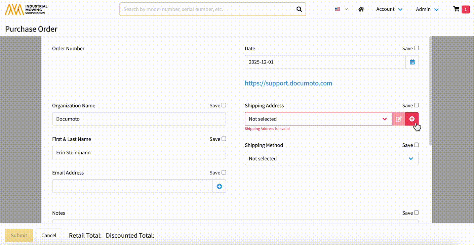Click the Industrial Mowing Corporation logo
The height and width of the screenshot is (245, 474).
(26, 9)
